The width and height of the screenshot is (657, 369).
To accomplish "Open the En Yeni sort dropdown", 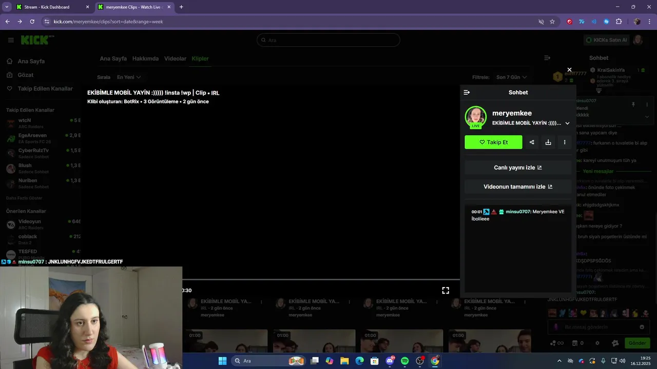I will [x=129, y=77].
